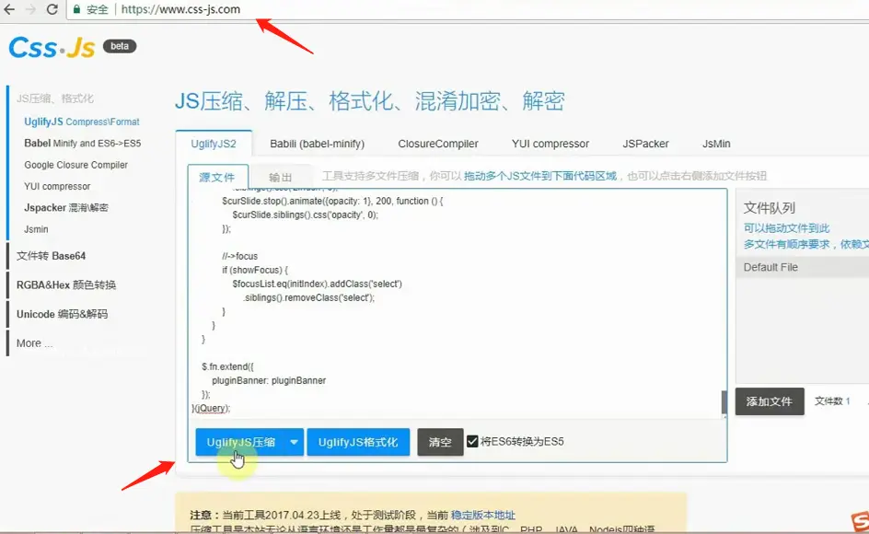
Task: Switch to the UglifyJS2 tab
Action: (x=214, y=144)
